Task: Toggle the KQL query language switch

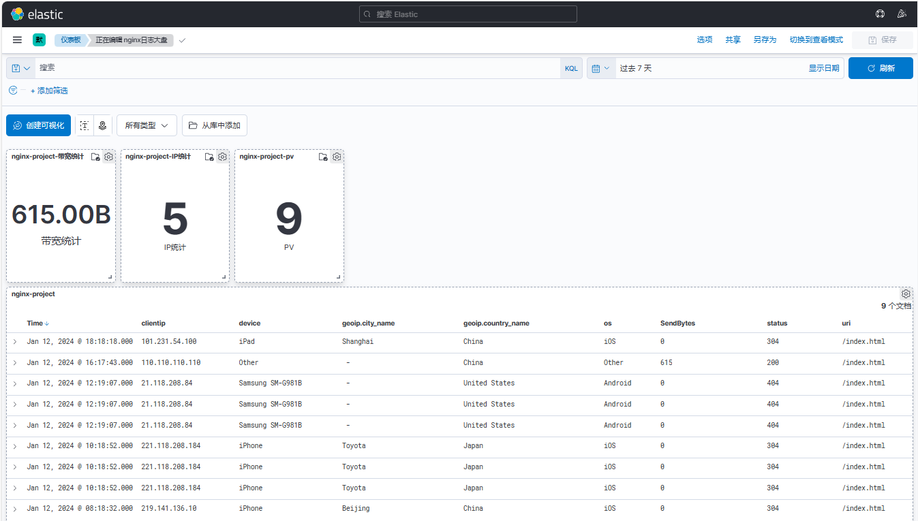Action: coord(571,68)
